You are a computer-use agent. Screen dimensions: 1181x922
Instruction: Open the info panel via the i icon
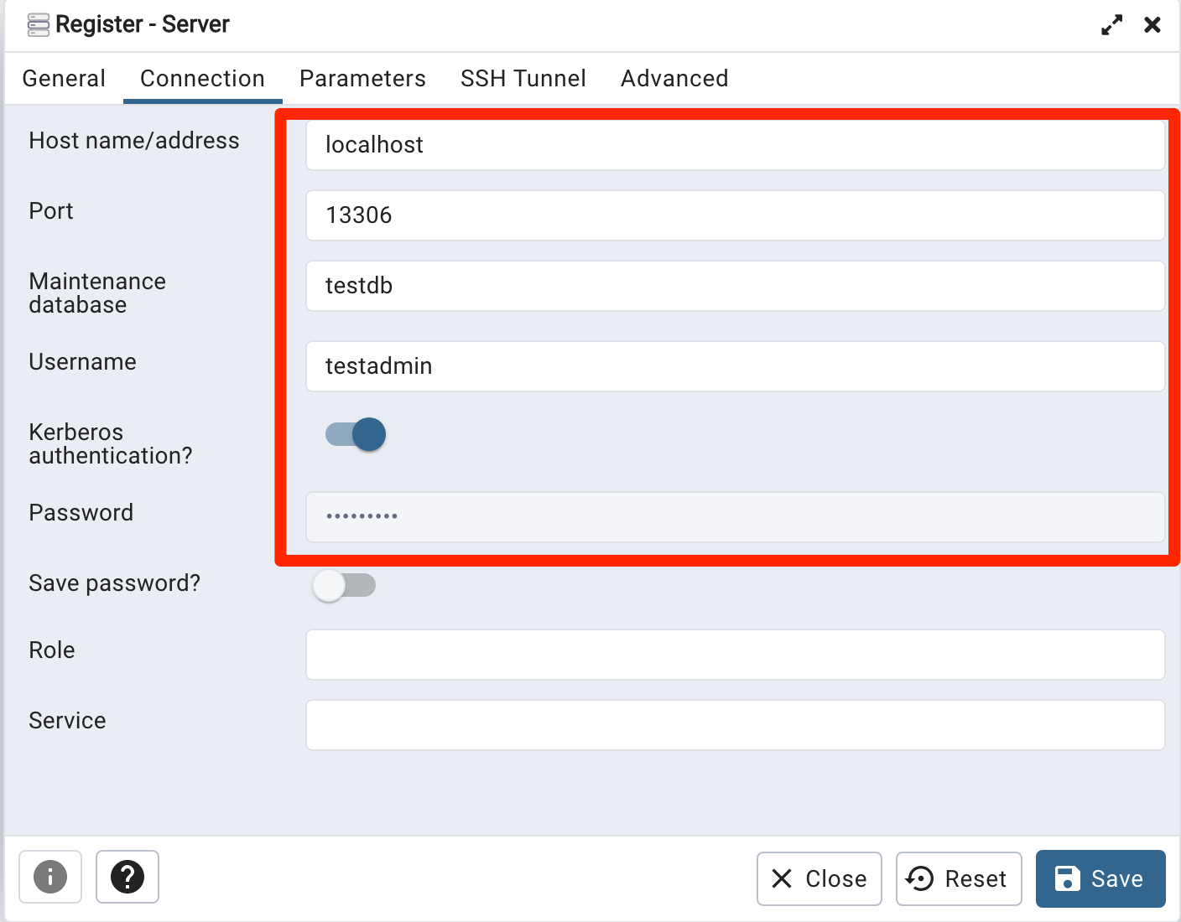tap(49, 877)
